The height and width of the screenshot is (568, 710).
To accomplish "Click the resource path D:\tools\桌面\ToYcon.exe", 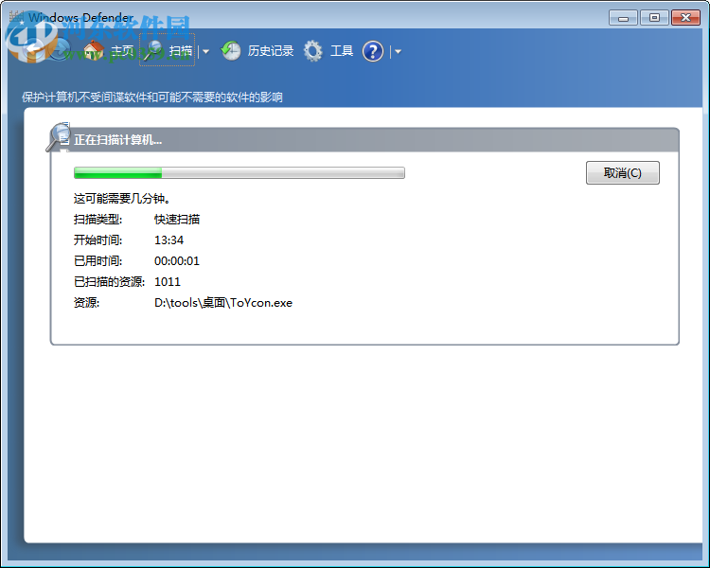I will pyautogui.click(x=223, y=303).
